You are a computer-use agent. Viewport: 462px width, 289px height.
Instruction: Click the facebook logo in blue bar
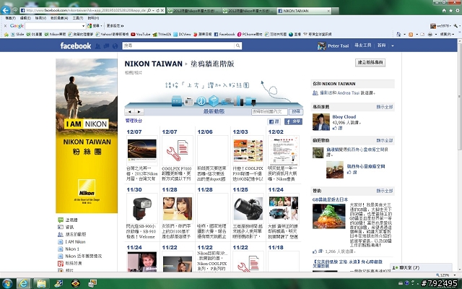[x=75, y=46]
